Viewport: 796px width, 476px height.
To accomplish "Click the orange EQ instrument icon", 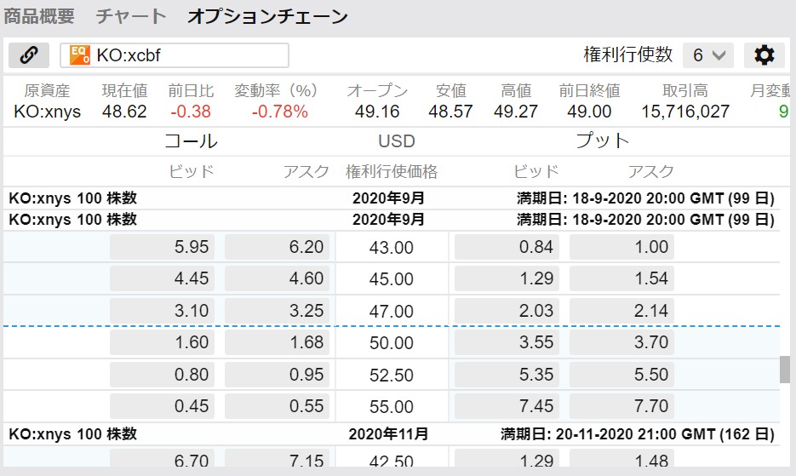I will [x=80, y=54].
